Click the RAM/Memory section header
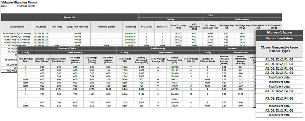Screen dimensions: 305x121 (x=158, y=48)
